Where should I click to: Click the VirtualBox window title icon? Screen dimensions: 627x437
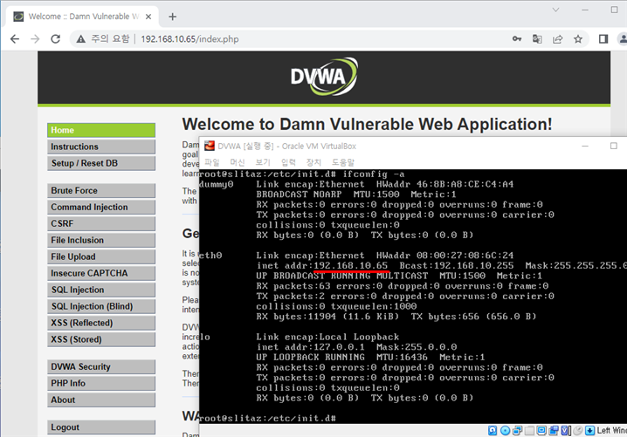pyautogui.click(x=209, y=146)
